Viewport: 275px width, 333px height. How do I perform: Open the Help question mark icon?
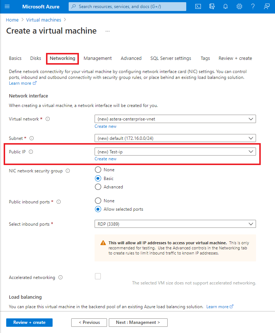(253, 7)
